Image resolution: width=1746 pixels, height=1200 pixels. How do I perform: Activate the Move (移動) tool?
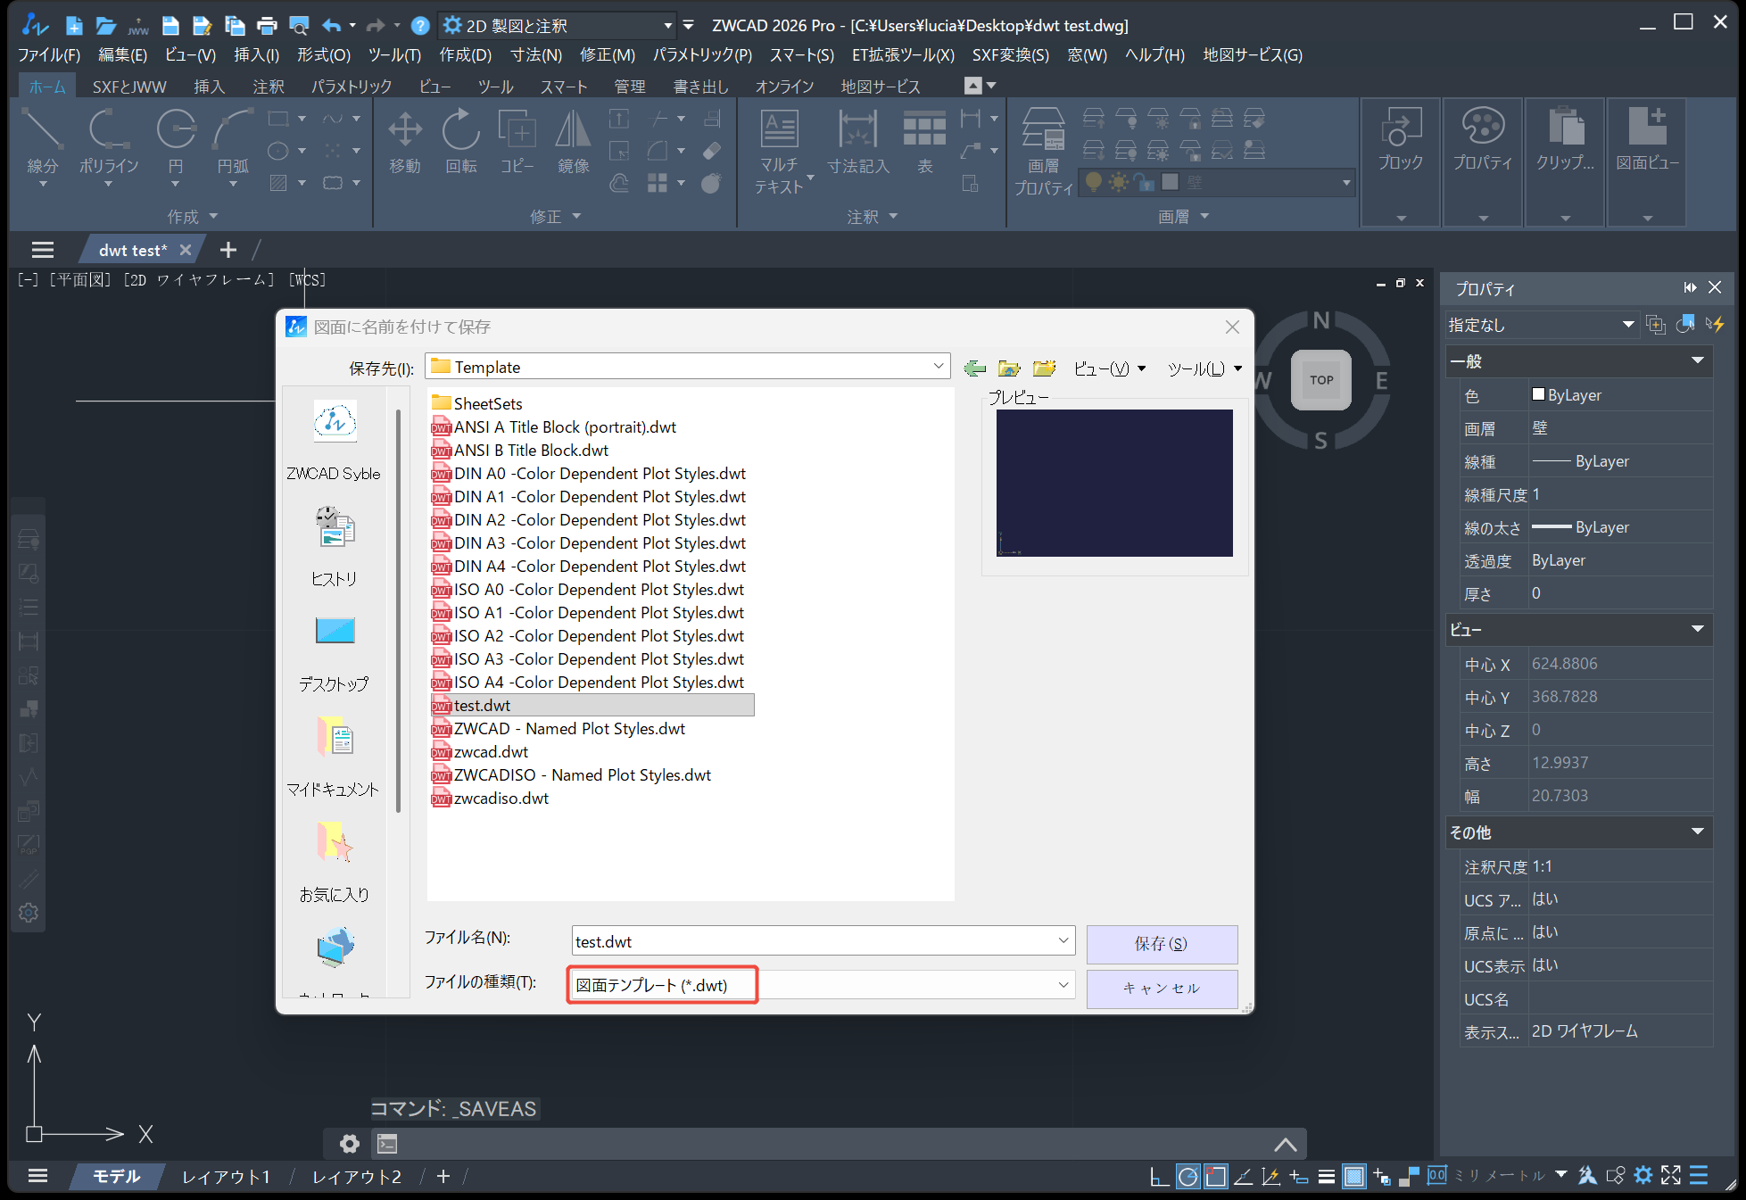(405, 143)
